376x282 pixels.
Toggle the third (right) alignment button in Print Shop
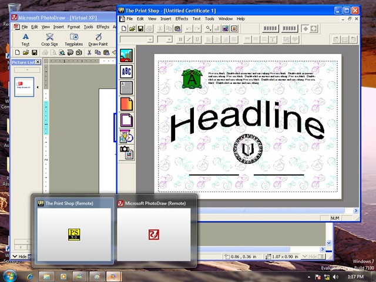tap(226, 39)
